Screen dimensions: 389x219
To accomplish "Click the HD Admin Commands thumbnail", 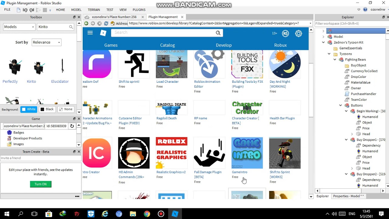I will 134,153.
